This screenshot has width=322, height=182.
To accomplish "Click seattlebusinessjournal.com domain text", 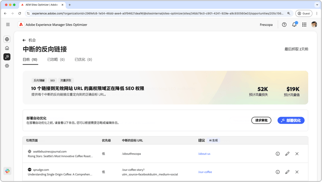I will (x=50, y=151).
